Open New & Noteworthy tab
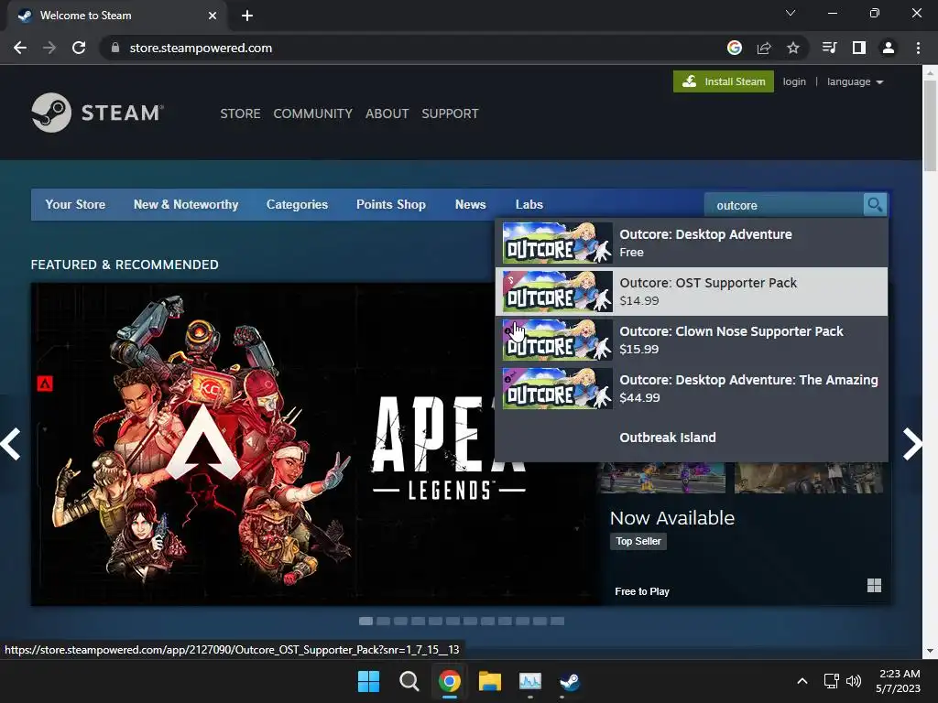 click(186, 204)
